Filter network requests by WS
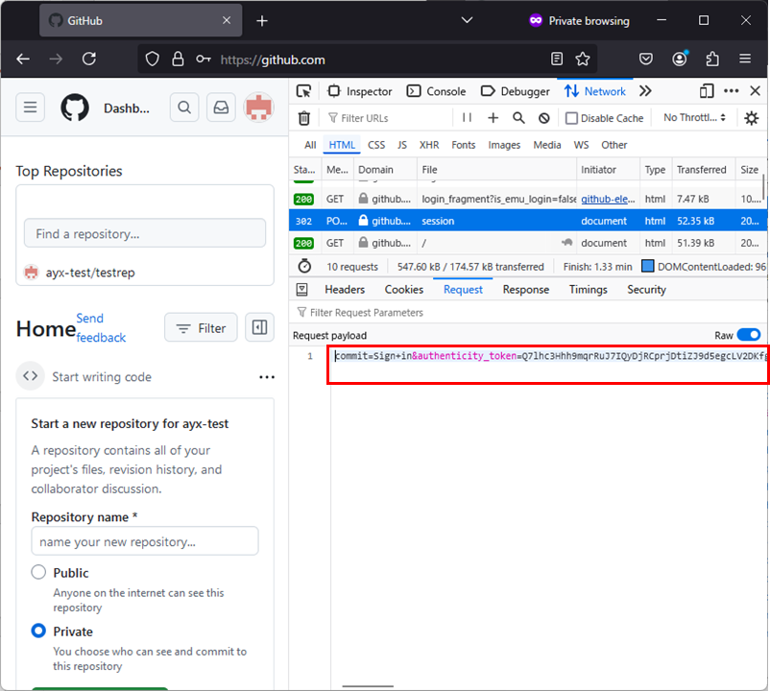Screen dimensions: 770x691 pyautogui.click(x=581, y=145)
